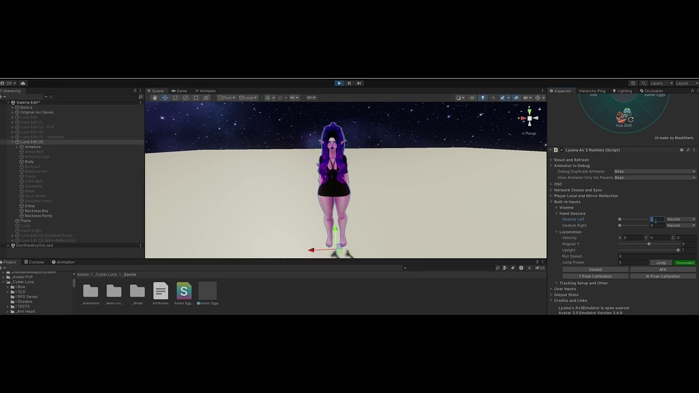Image resolution: width=699 pixels, height=393 pixels.
Task: Switch to the Animator tab
Action: (x=205, y=91)
